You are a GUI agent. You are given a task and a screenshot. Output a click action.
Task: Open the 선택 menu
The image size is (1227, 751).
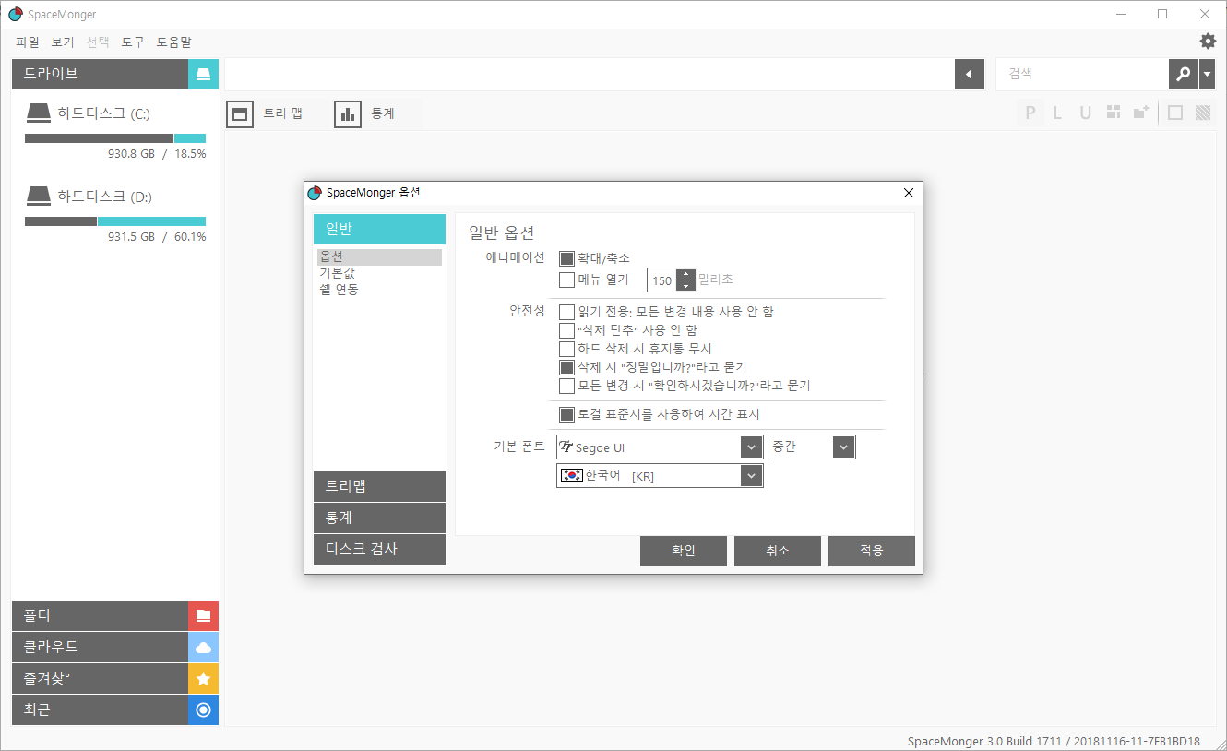coord(98,42)
